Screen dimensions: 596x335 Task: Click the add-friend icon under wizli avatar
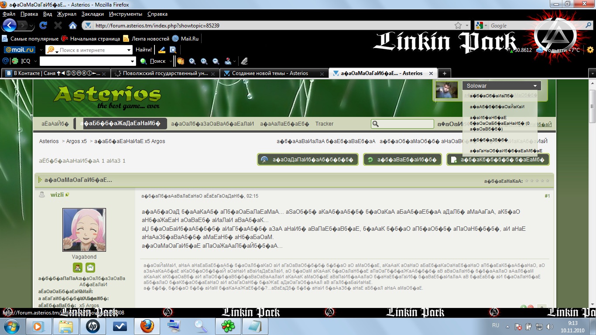(x=78, y=268)
